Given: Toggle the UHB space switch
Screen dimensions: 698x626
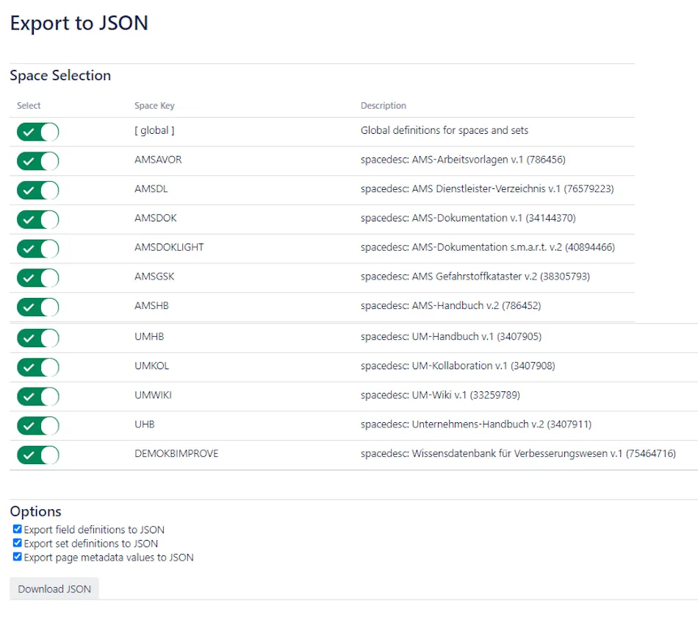Looking at the screenshot, I should (x=37, y=426).
